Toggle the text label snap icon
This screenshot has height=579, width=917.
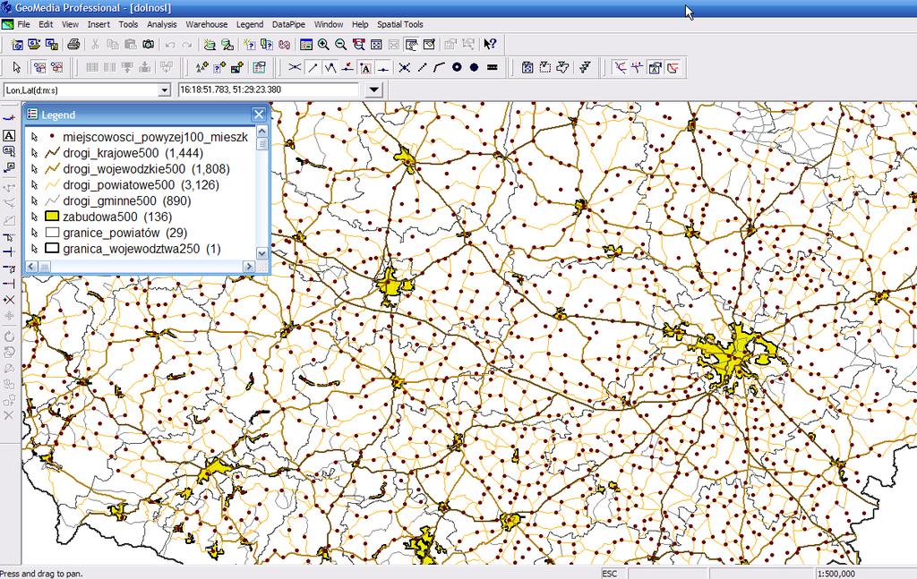[x=365, y=68]
